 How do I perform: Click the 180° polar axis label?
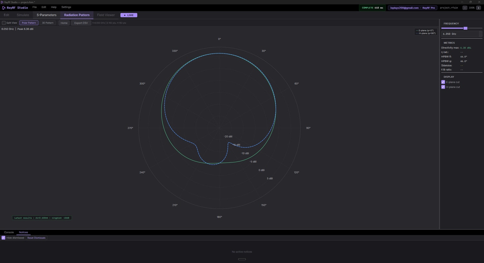pyautogui.click(x=219, y=217)
